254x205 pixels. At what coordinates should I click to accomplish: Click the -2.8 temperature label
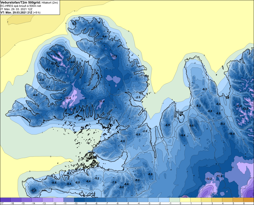pos(25,108)
